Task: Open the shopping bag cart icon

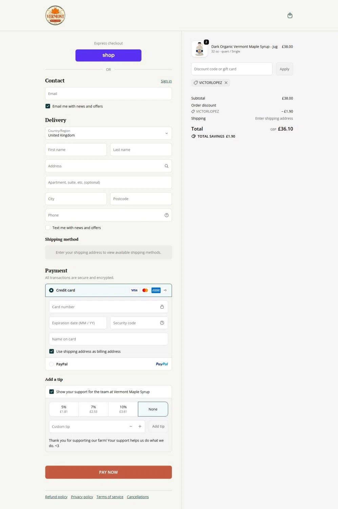Action: click(290, 15)
